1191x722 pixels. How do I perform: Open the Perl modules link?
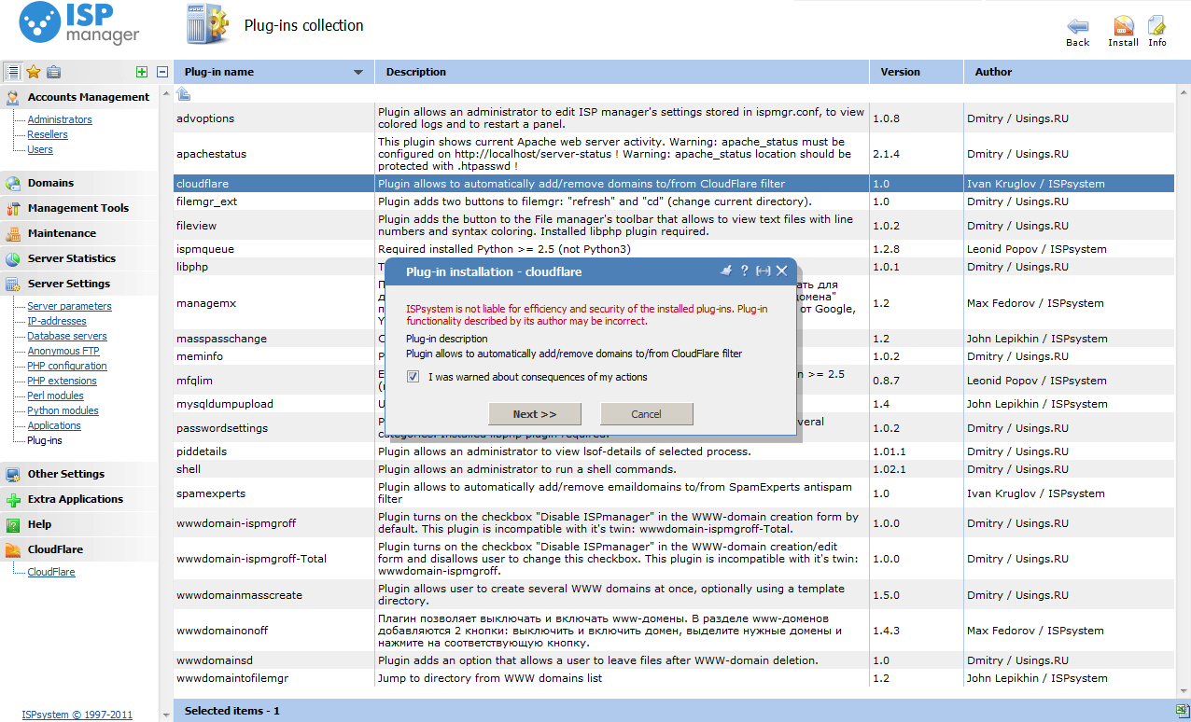55,396
